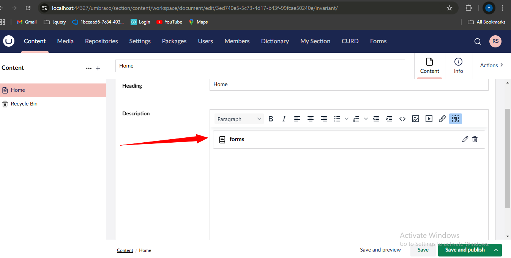Expand the Actions menu
511x258 pixels.
(492, 65)
